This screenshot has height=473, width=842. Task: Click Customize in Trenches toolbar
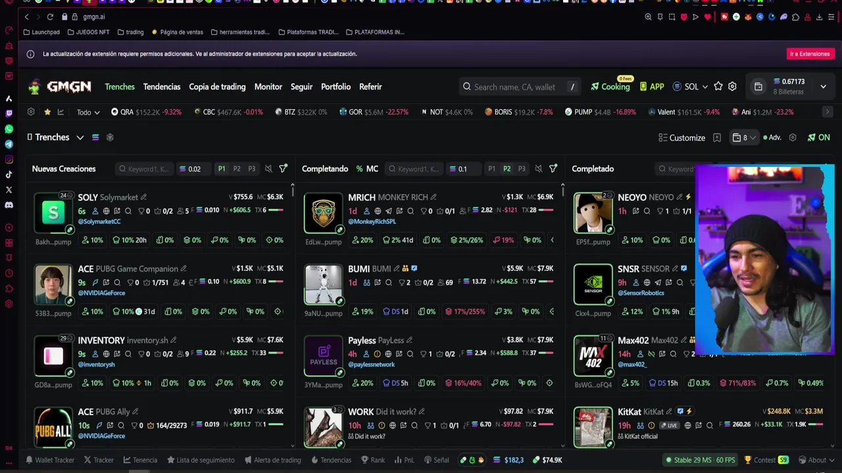681,137
